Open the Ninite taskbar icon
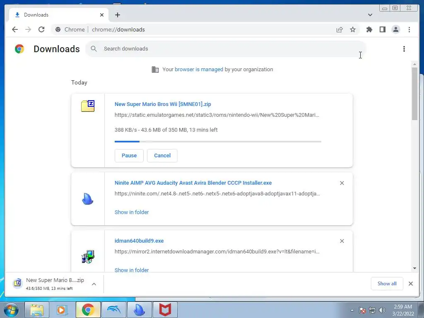This screenshot has height=318, width=424. click(139, 310)
